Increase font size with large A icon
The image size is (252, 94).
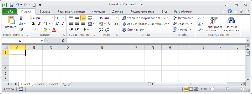click(x=57, y=24)
